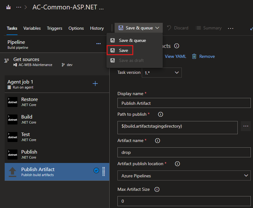The width and height of the screenshot is (253, 208).
Task: Open the Azure Pipelines publish location dropdown
Action: tap(184, 175)
